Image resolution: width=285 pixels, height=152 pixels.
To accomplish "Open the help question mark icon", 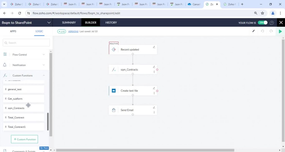I will coord(272,23).
